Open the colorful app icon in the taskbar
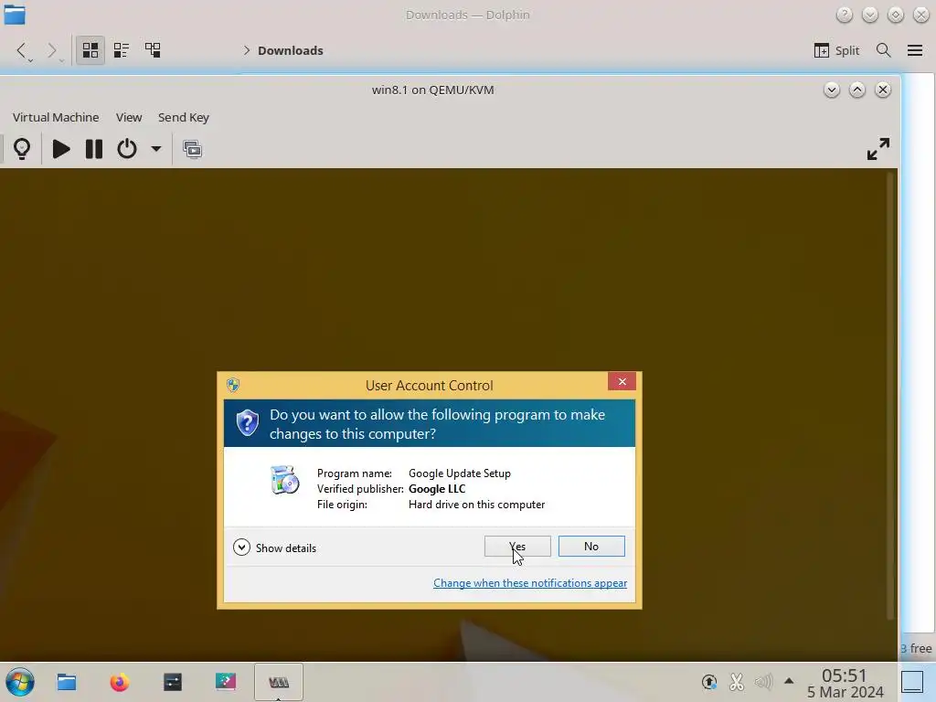Viewport: 936px width, 702px height. coord(226,682)
